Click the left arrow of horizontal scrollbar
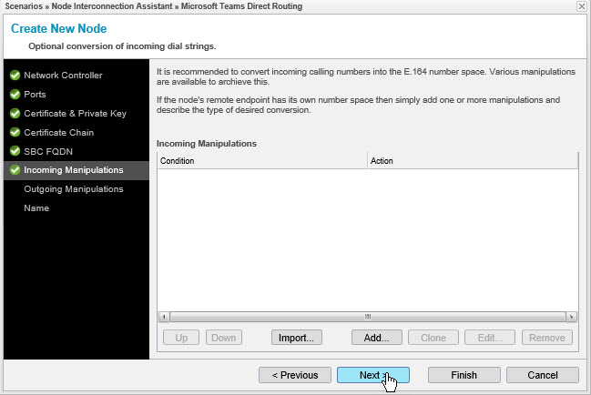Viewport: 591px width, 395px height. (163, 318)
